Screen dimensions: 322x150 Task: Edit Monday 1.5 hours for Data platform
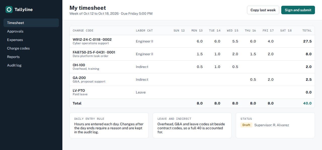tap(200, 54)
